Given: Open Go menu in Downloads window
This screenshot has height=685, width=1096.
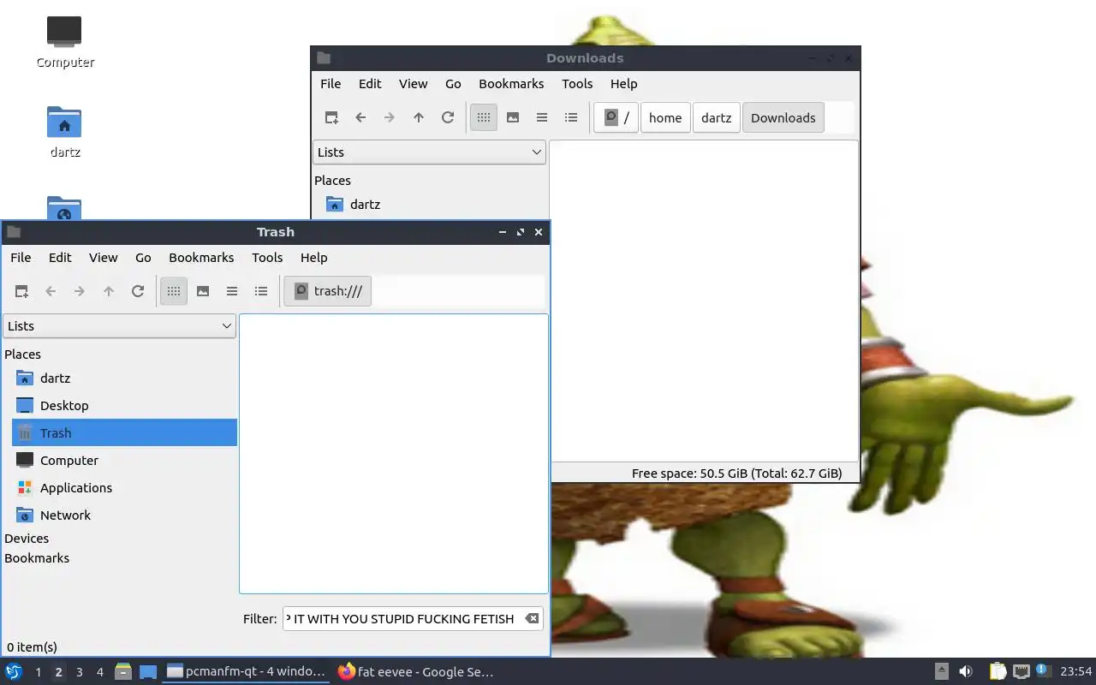Looking at the screenshot, I should tap(453, 84).
